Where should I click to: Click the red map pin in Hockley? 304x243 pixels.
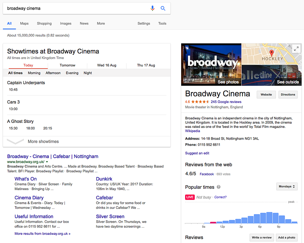tap(272, 53)
